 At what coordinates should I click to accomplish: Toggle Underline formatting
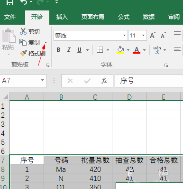[79, 50]
